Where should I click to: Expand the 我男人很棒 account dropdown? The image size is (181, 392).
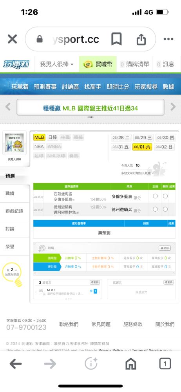[57, 65]
